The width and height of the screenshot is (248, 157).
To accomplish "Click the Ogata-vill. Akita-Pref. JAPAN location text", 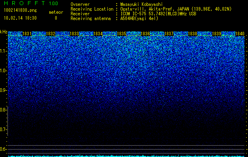I will [x=176, y=9].
